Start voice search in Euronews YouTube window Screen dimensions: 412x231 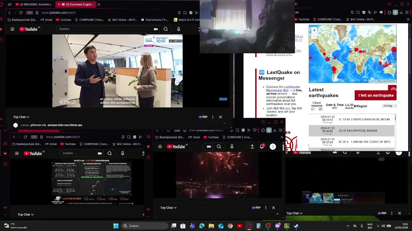[x=179, y=29]
